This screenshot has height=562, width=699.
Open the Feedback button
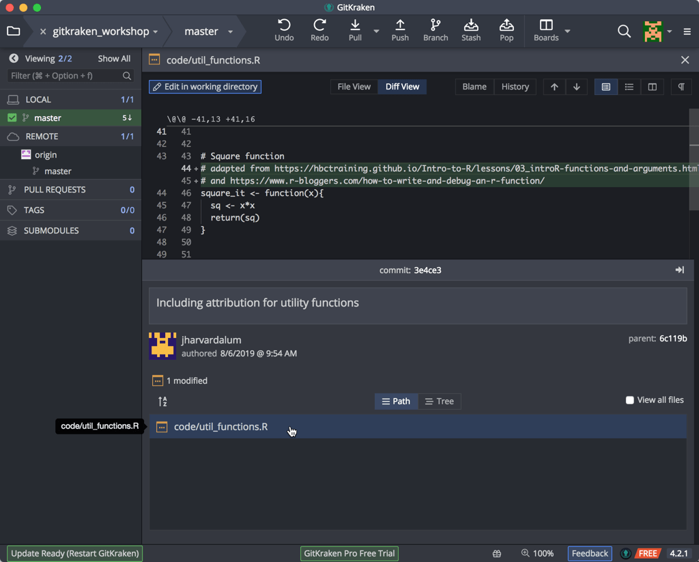pyautogui.click(x=590, y=554)
